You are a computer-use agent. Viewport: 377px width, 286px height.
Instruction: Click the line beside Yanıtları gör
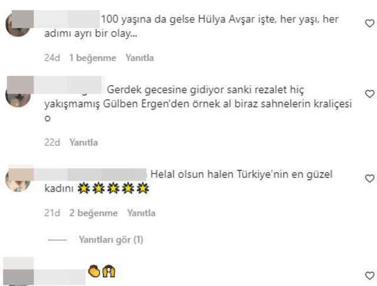coord(57,240)
